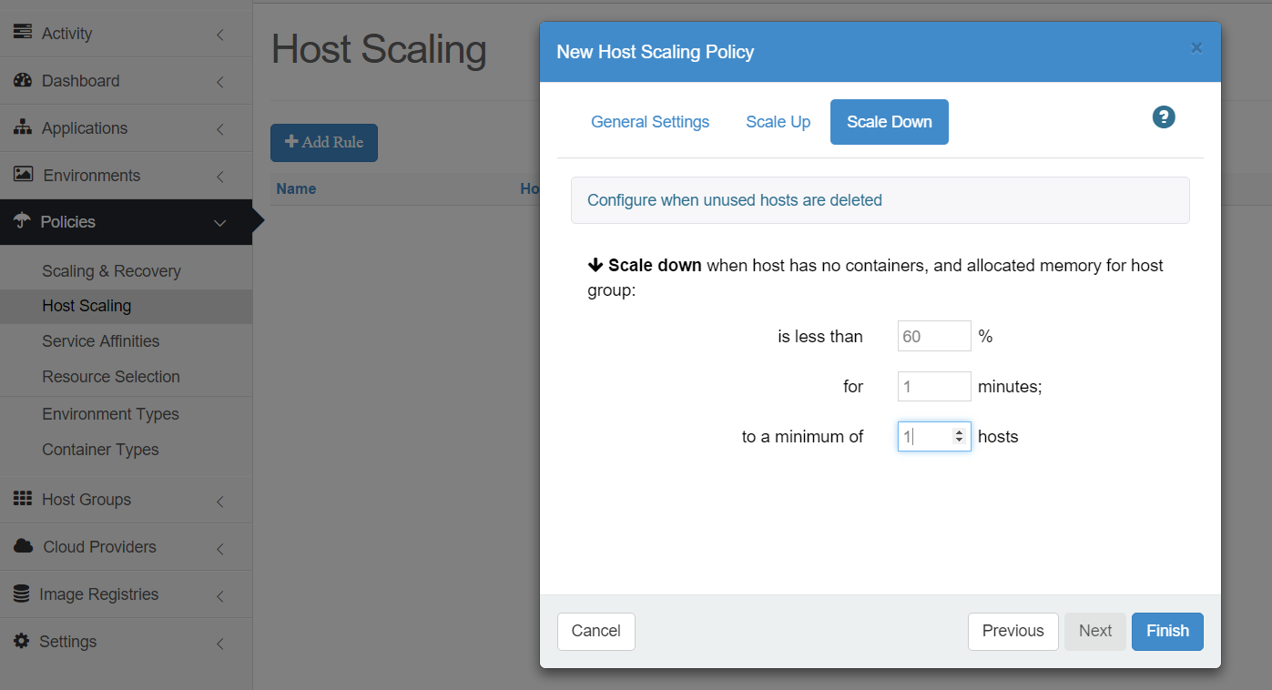This screenshot has width=1272, height=690.
Task: Open help via the question mark icon
Action: [x=1164, y=117]
